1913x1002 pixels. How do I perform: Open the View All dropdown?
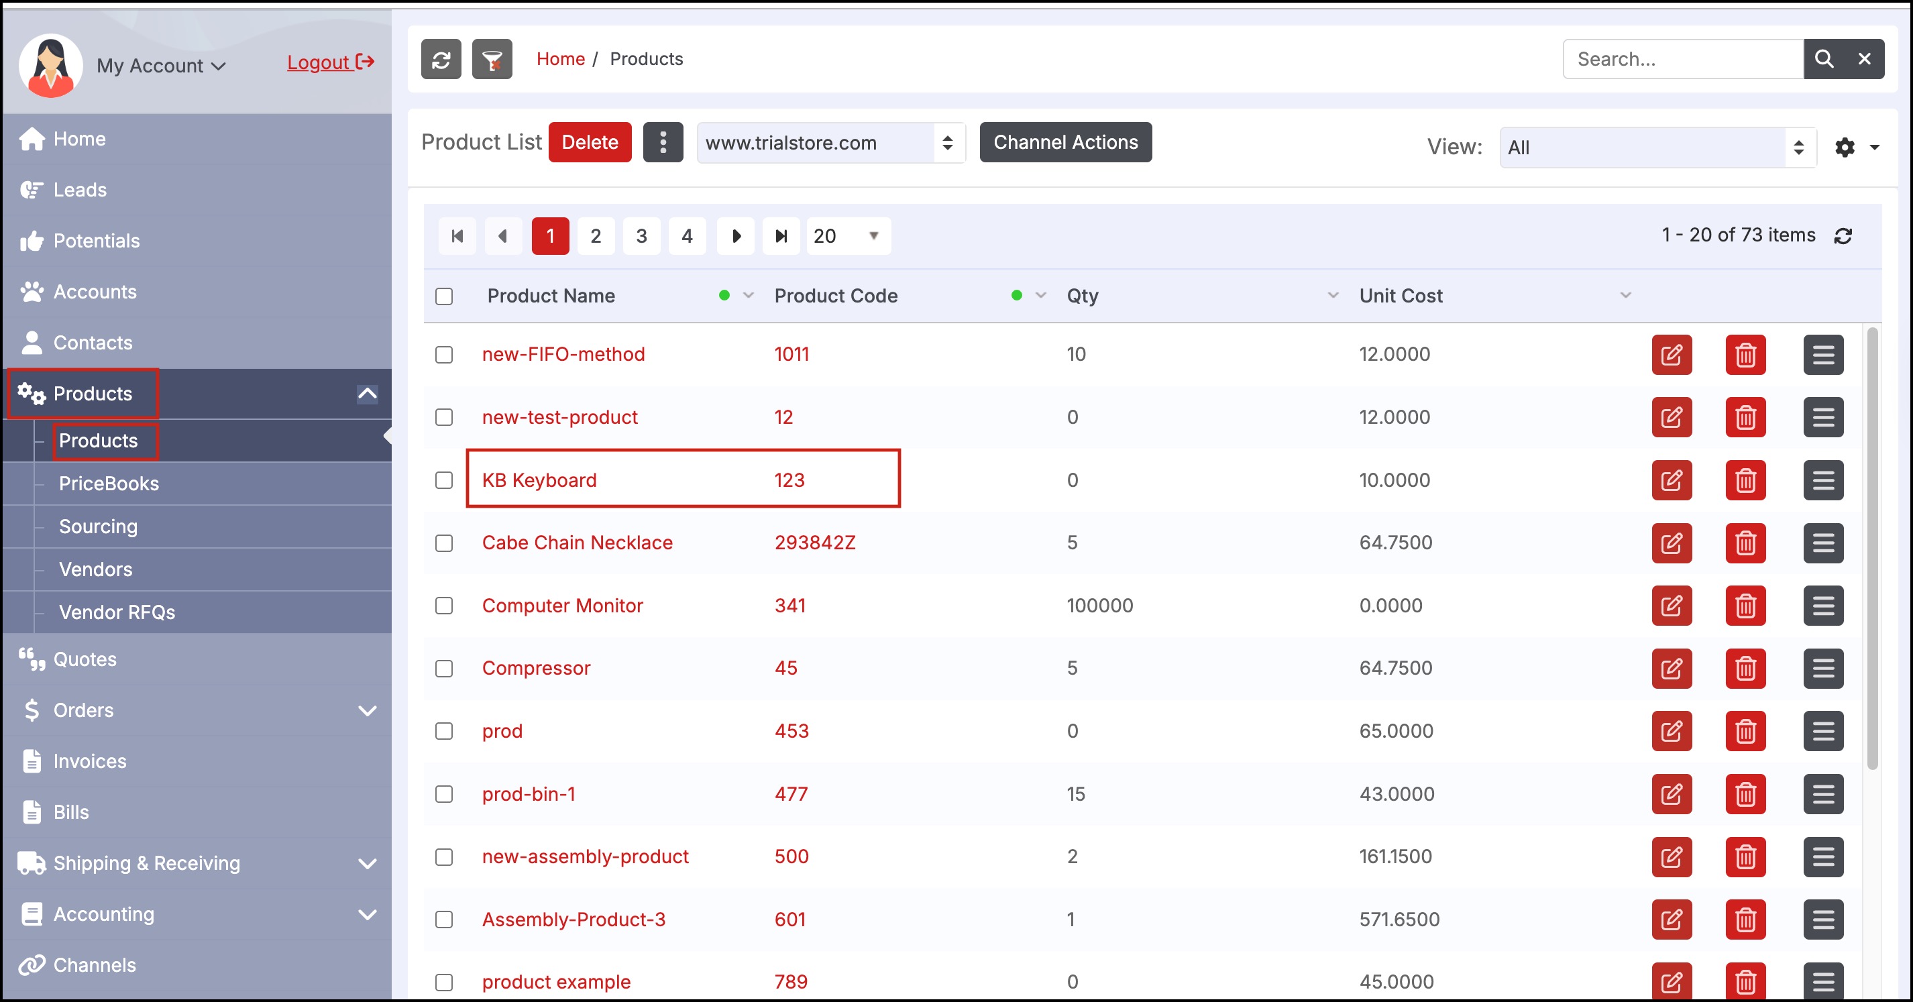pos(1657,147)
